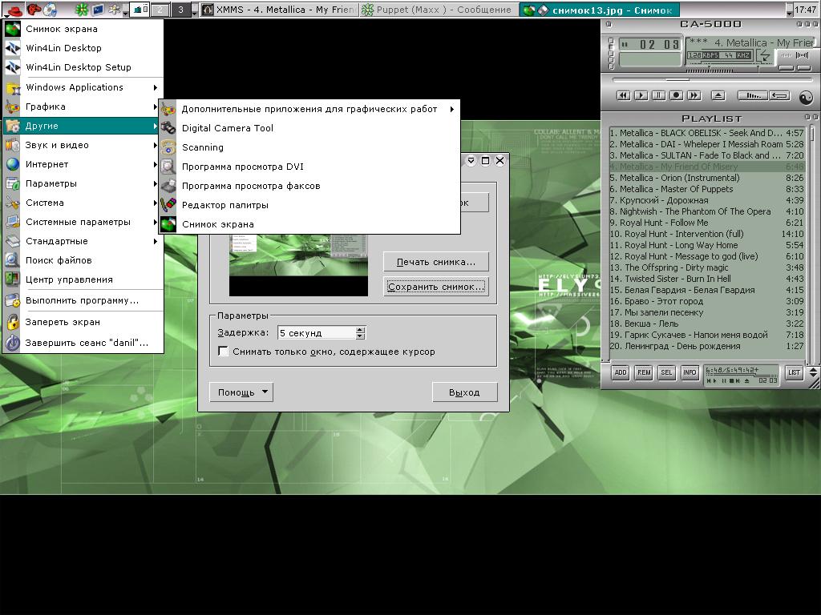Screen dimensions: 821x615
Task: Click the yin-yang XMMS logo icon
Action: (807, 97)
